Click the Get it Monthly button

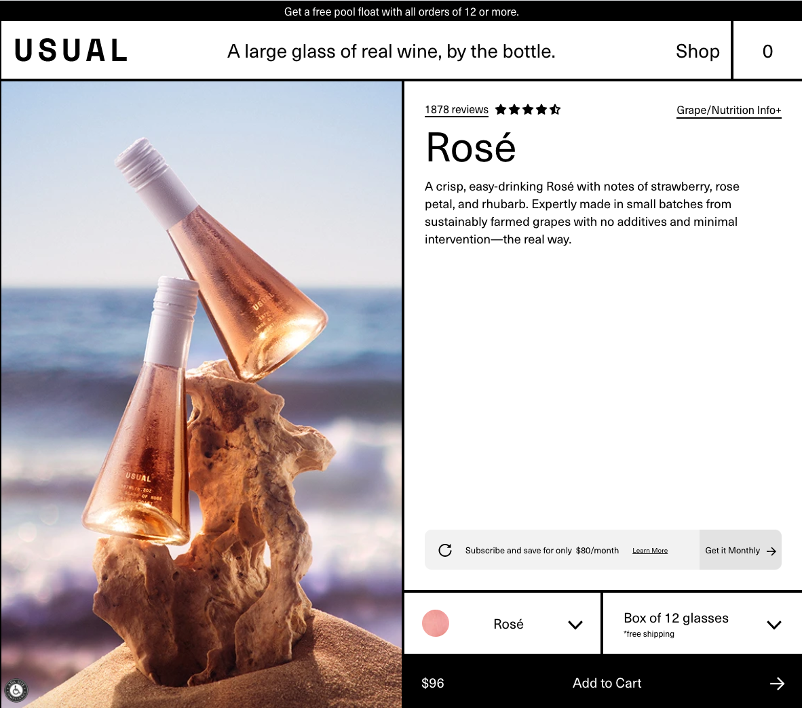pos(733,550)
